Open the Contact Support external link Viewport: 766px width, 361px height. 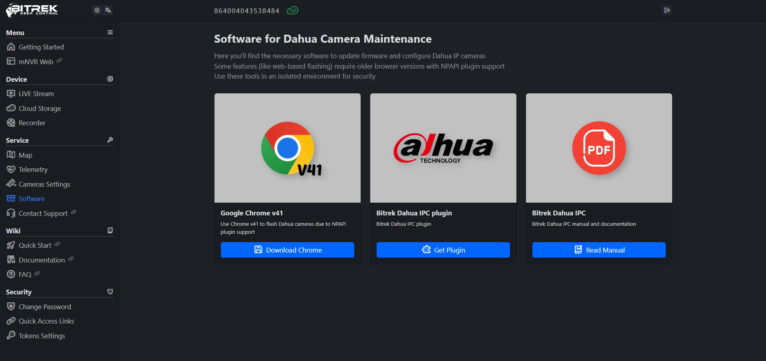(x=43, y=213)
